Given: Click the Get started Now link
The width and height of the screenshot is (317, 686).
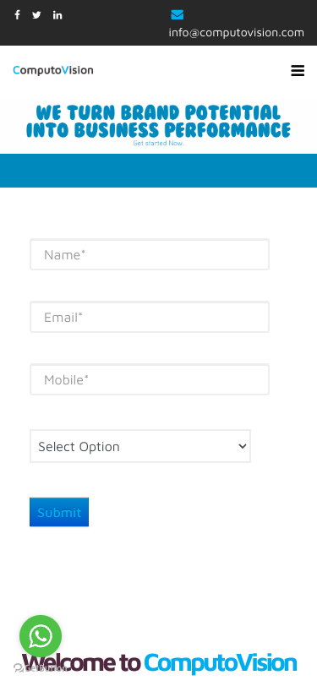Looking at the screenshot, I should click(158, 143).
